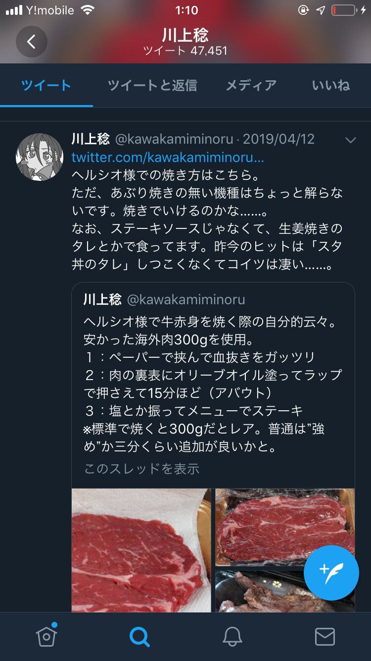Screen dimensions: 371x661
Task: Tap the battery indicator in status bar
Action: pyautogui.click(x=344, y=10)
